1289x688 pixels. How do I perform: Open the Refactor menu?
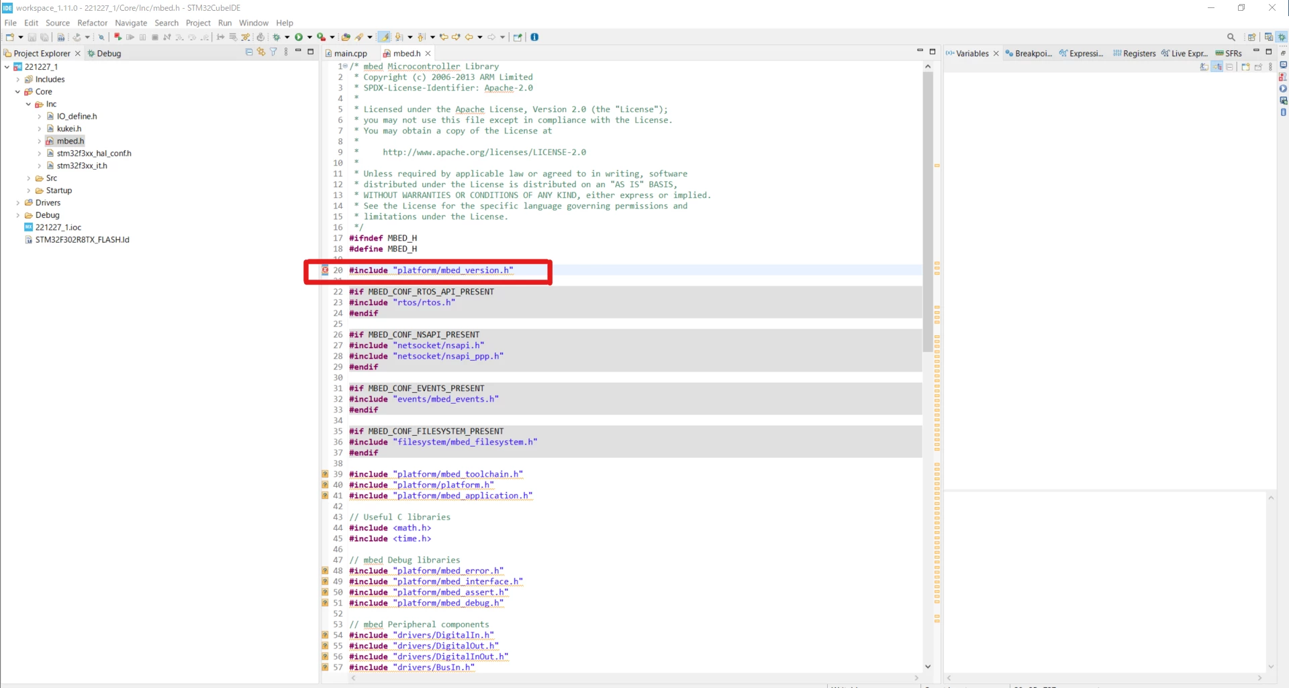click(x=92, y=23)
